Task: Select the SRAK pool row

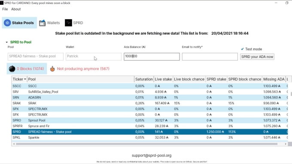Action: [x=149, y=103]
